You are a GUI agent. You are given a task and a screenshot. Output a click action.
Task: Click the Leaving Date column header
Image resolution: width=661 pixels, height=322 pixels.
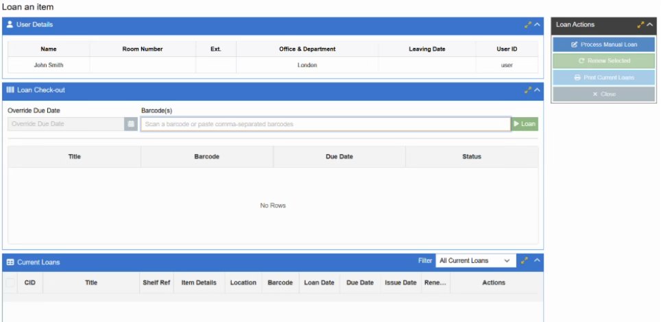(x=427, y=49)
